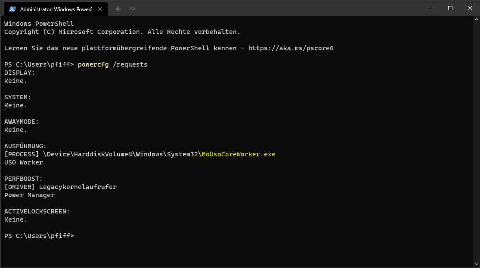Click the 'Windows PowerShell' banner line
This screenshot has width=480, height=268.
point(39,24)
